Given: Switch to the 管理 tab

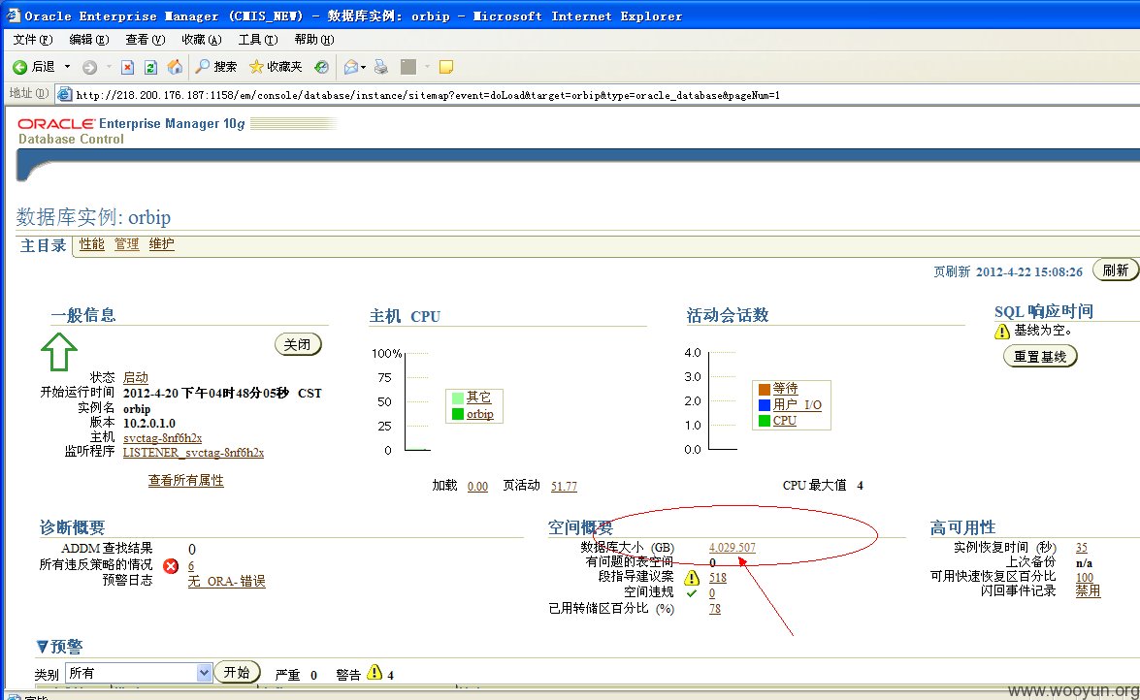Looking at the screenshot, I should pos(126,244).
